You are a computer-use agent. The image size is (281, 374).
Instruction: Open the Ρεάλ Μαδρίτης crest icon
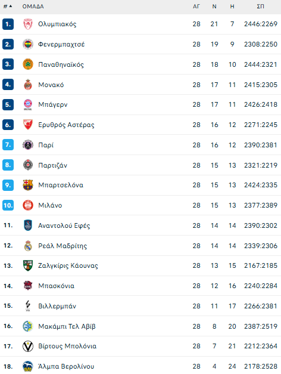tap(27, 246)
